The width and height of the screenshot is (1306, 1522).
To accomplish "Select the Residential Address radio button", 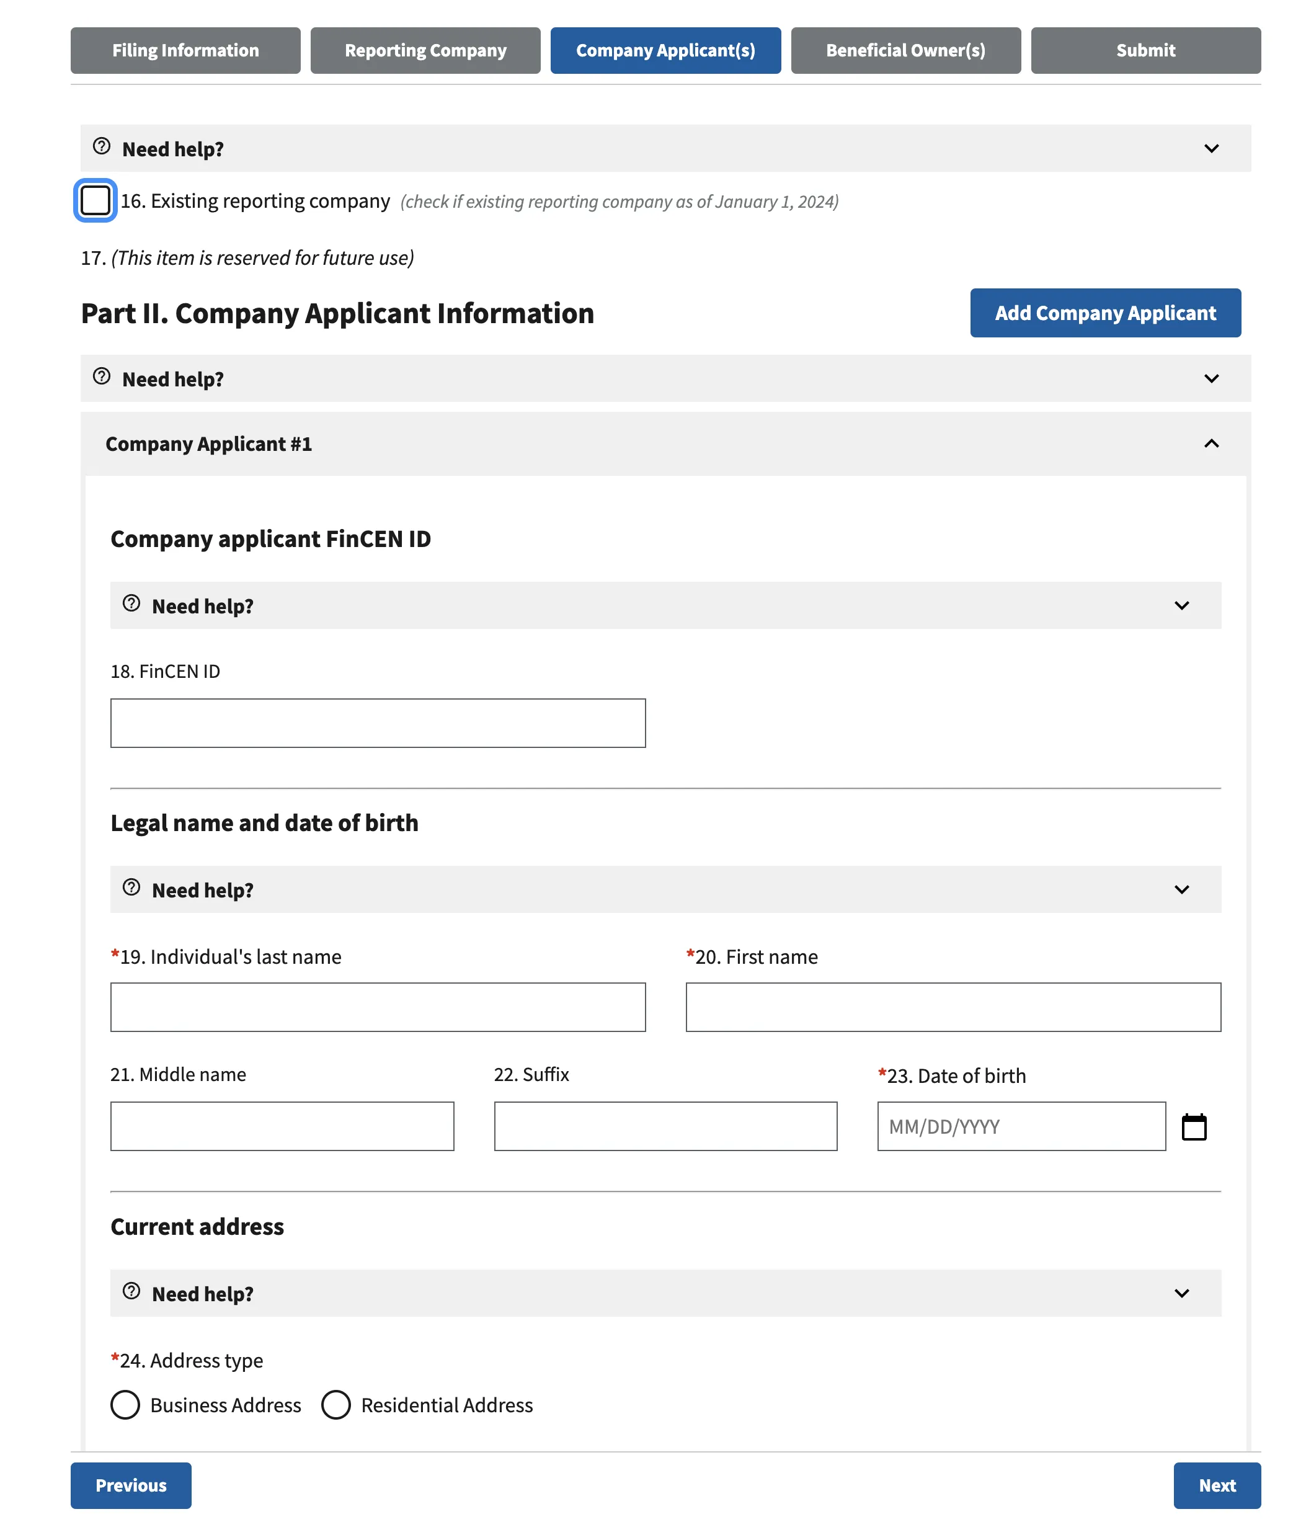I will (336, 1405).
